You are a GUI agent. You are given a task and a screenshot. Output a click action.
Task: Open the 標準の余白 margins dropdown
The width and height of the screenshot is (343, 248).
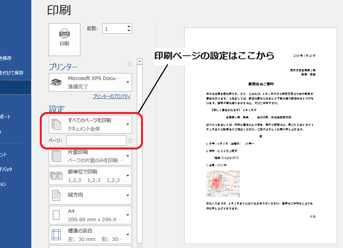coord(90,235)
